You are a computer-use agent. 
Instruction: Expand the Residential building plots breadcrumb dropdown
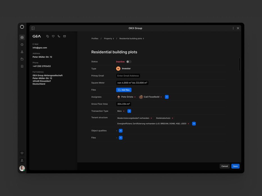tap(131, 39)
